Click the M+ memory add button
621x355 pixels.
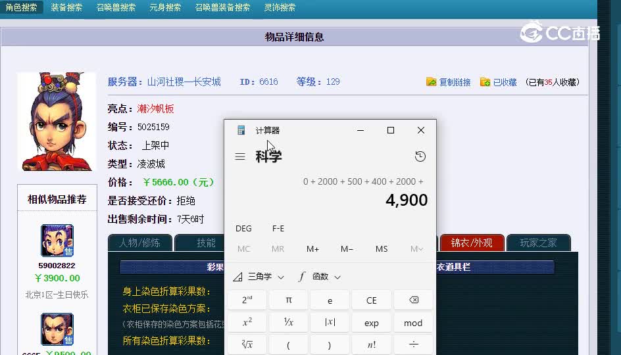(x=312, y=249)
